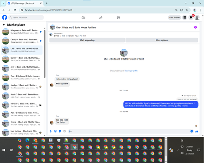The width and height of the screenshot is (204, 163).
Task: Click the address bar URL
Action: click(49, 10)
